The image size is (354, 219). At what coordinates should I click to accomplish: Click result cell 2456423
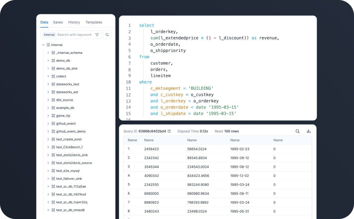tap(152, 149)
